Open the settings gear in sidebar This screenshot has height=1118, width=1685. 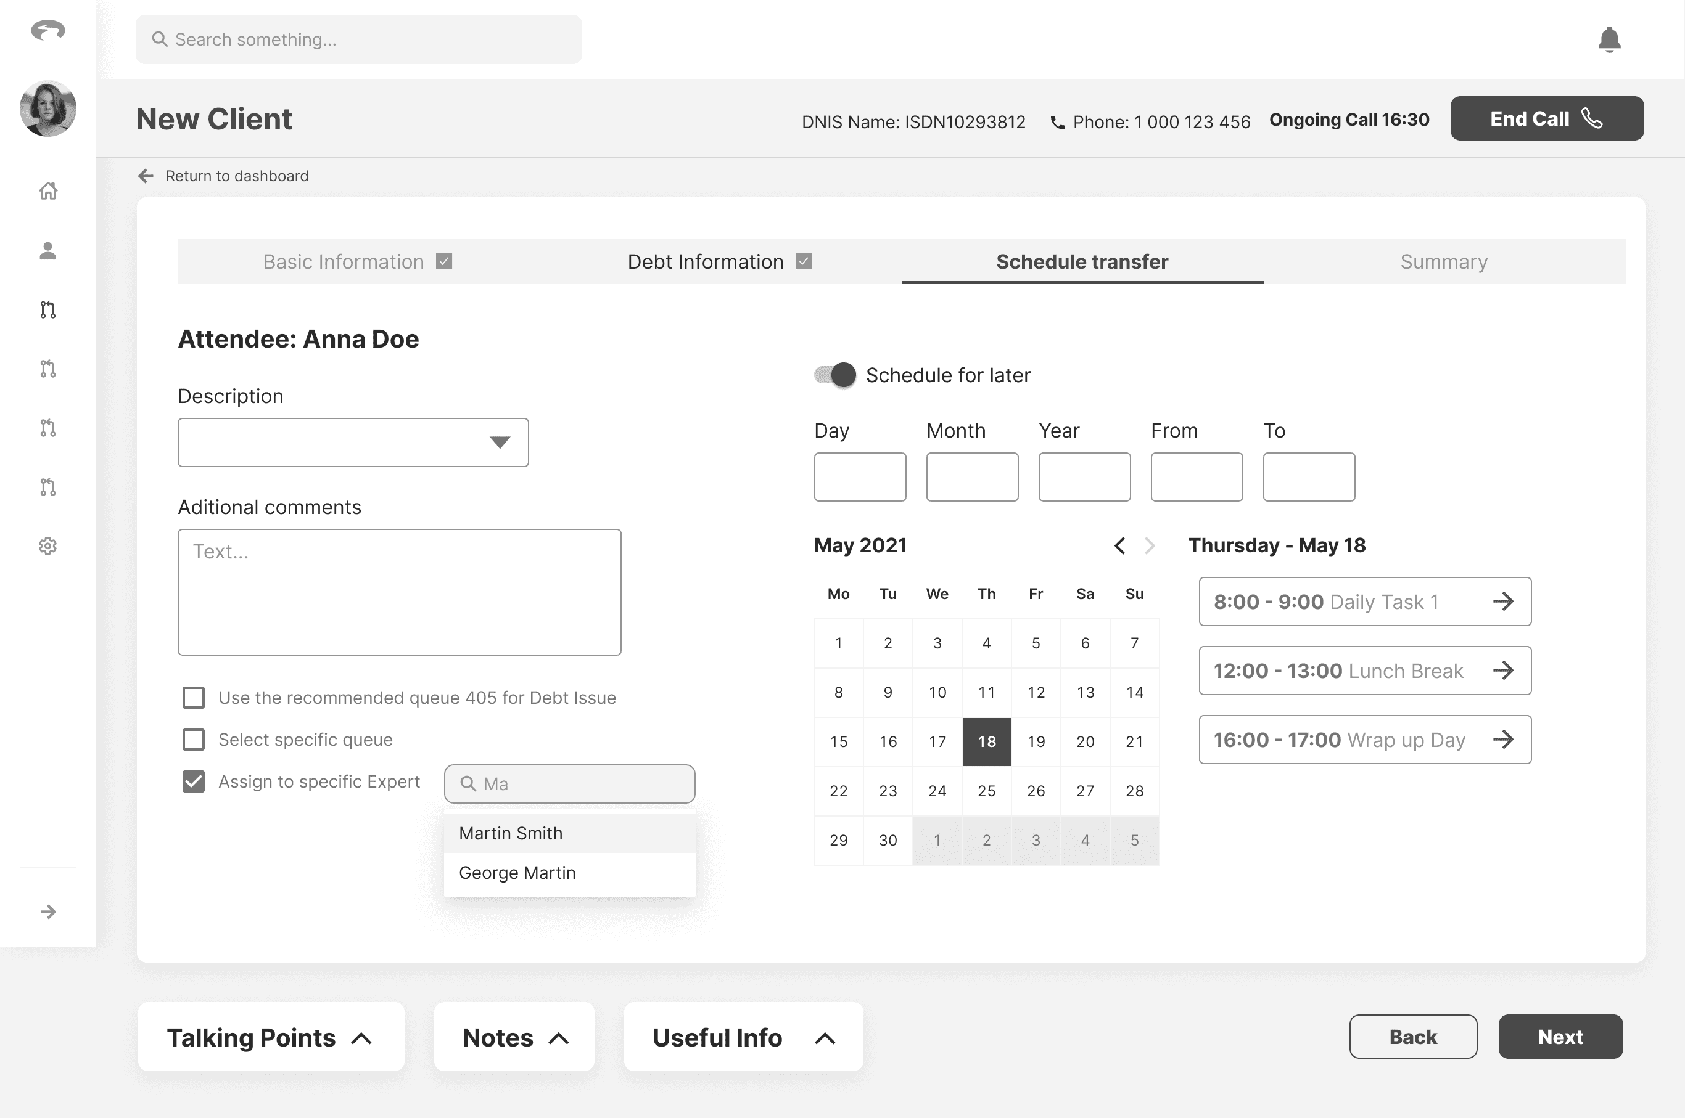[47, 546]
